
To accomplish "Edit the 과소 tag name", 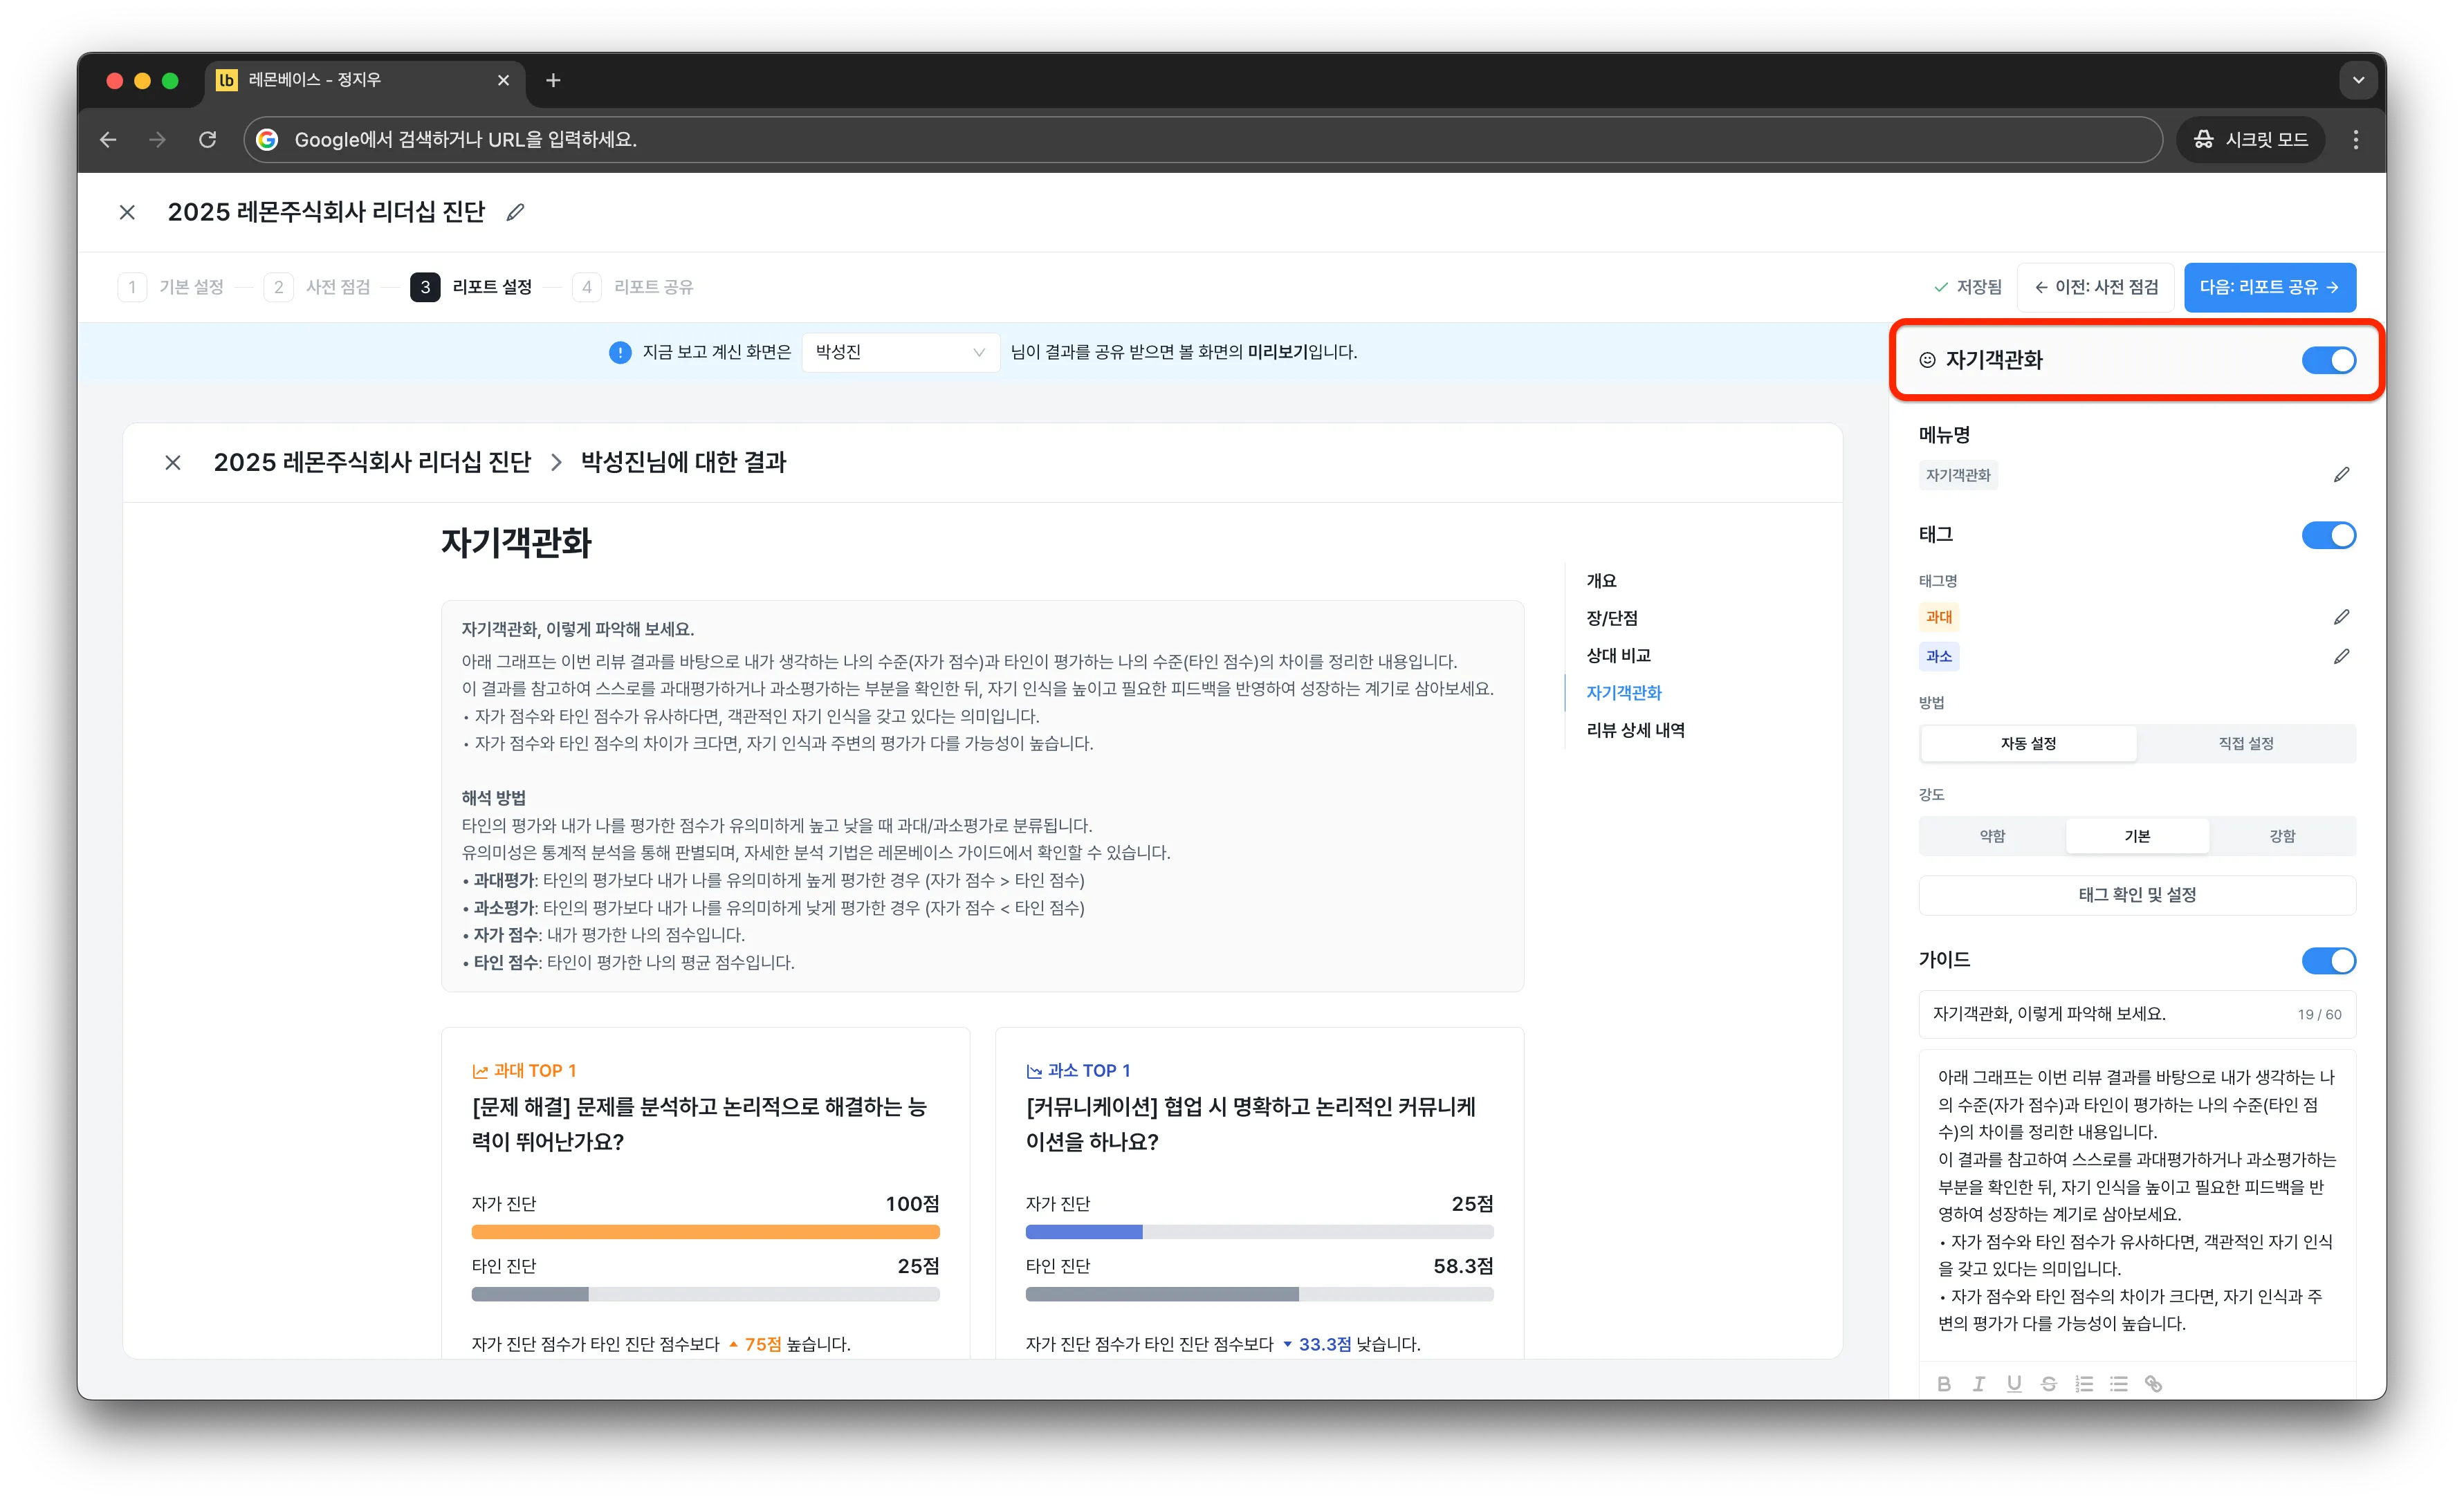I will pyautogui.click(x=2341, y=657).
